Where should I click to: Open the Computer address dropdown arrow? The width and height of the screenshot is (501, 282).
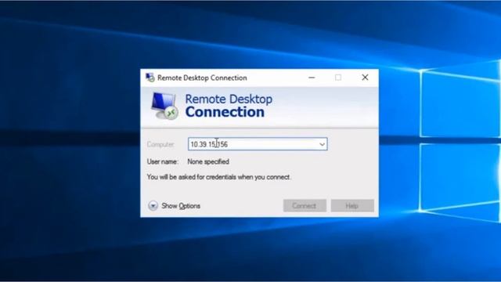[322, 144]
